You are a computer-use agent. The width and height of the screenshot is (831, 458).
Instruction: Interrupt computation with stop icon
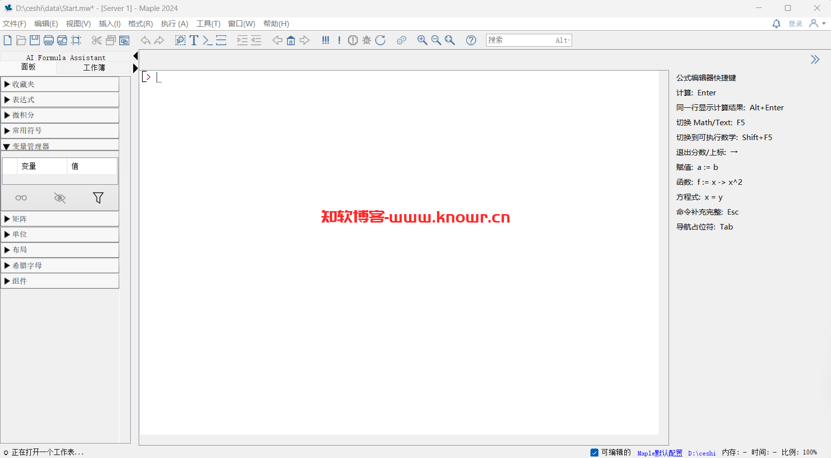(353, 40)
